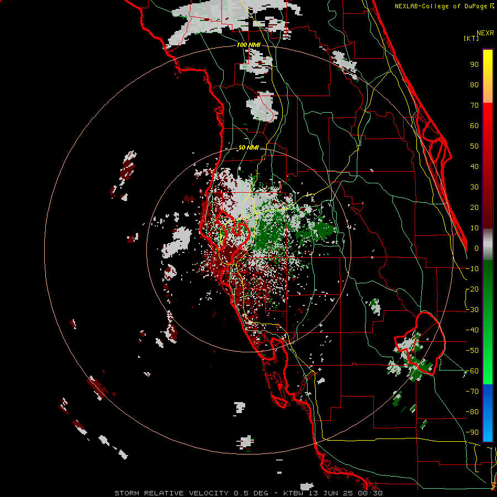Select the positive "80" color scale value
This screenshot has width=497, height=497.
474,85
